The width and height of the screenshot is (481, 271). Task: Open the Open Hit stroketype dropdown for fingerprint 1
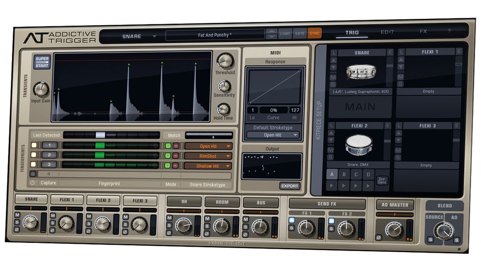209,146
